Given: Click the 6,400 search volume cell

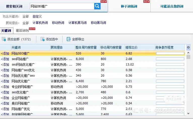Looking at the screenshot, I should pyautogui.click(x=80, y=81).
